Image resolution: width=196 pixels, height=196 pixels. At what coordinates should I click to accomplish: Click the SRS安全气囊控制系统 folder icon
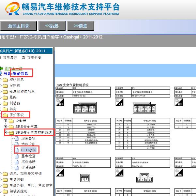11,133
